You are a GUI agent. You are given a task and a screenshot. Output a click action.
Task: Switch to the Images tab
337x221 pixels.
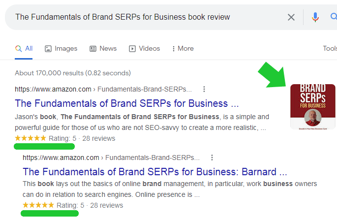[x=61, y=48]
